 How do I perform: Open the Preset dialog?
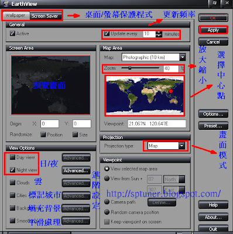tap(213, 126)
